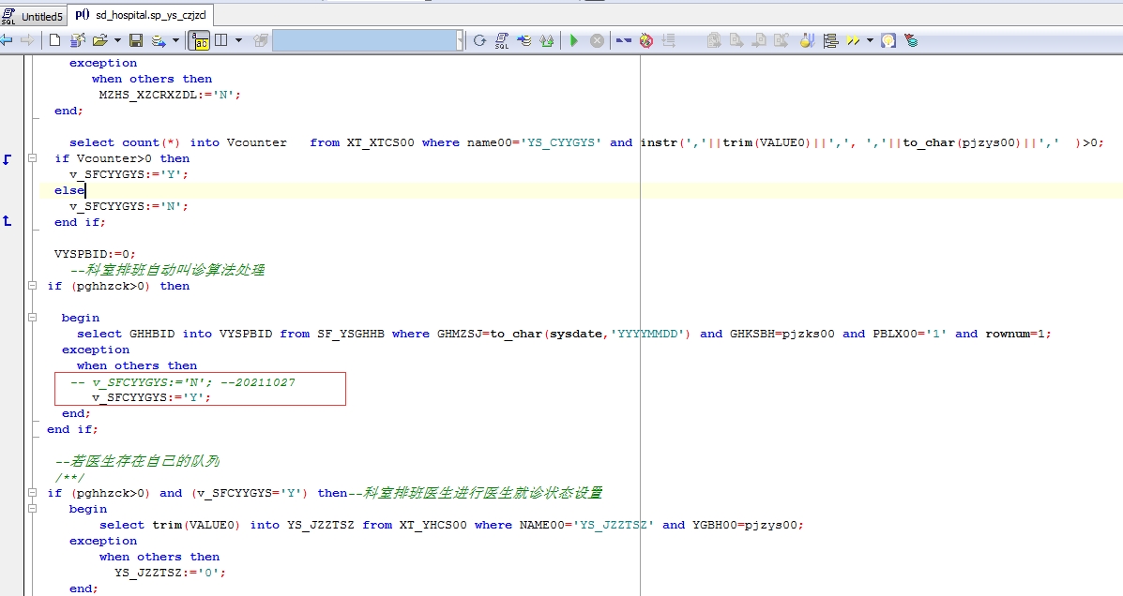1123x596 pixels.
Task: Click the text YS_JZZTSZ:='0';
Action: point(171,573)
